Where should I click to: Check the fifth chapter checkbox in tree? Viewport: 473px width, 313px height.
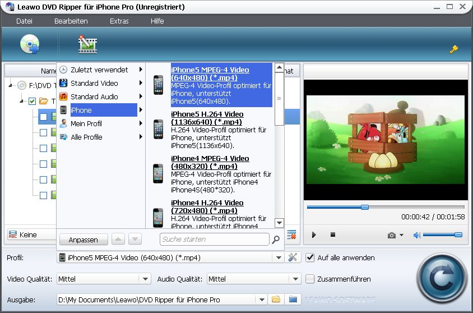coord(44,179)
